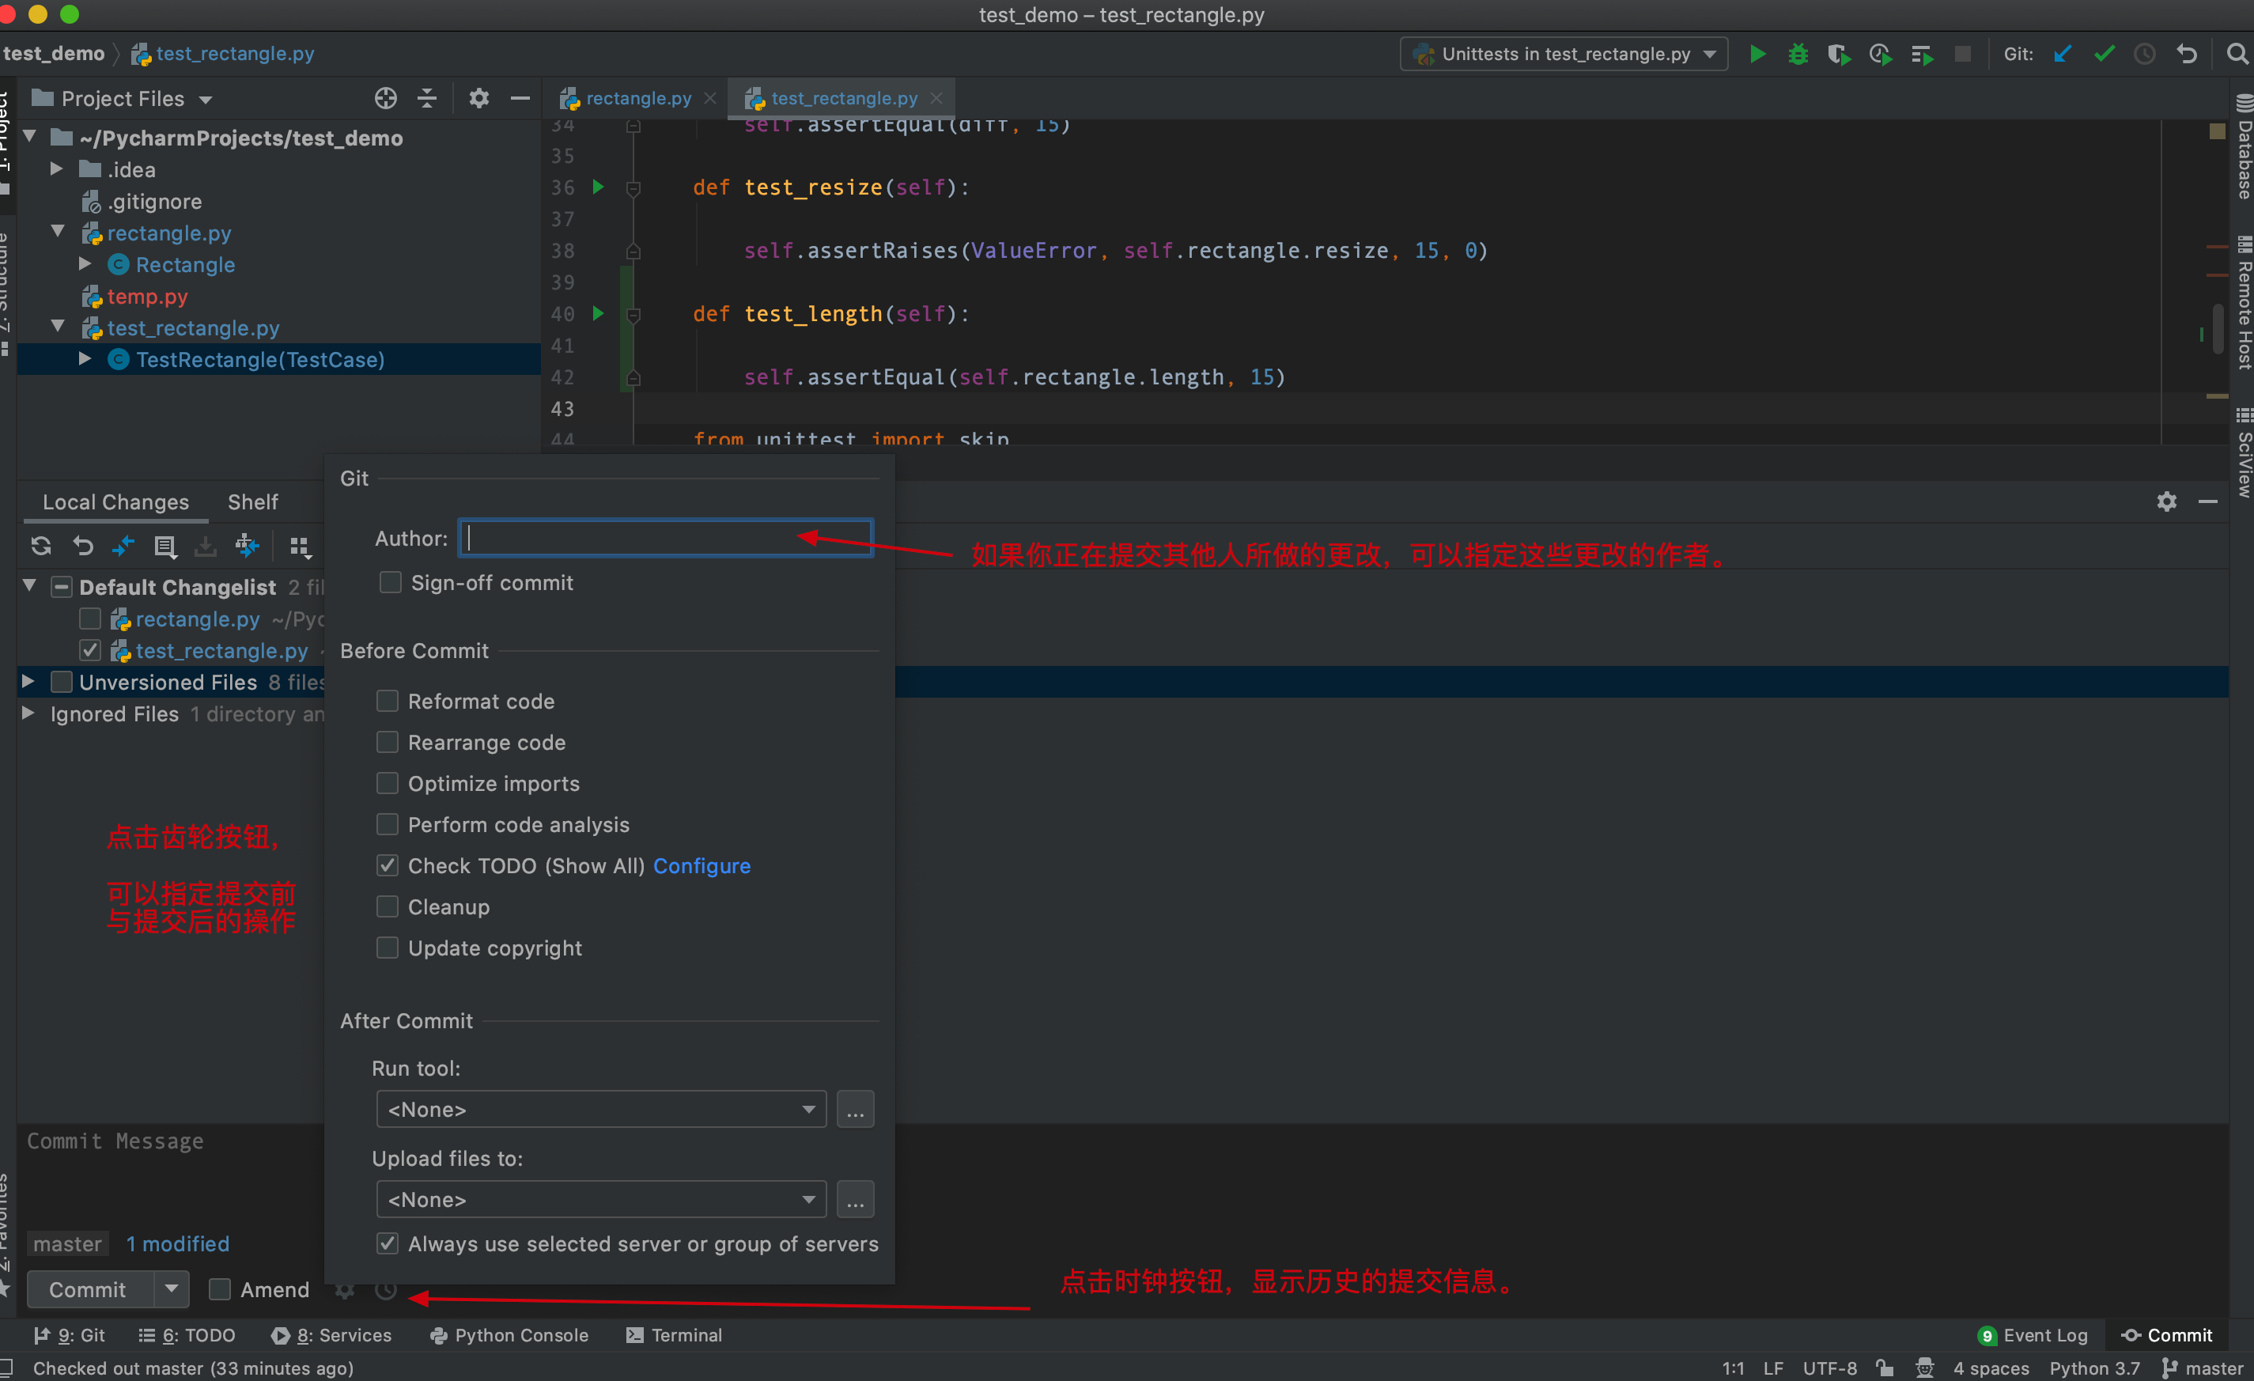Screen dimensions: 2254x1381
Task: Click the Author input field
Action: [x=666, y=538]
